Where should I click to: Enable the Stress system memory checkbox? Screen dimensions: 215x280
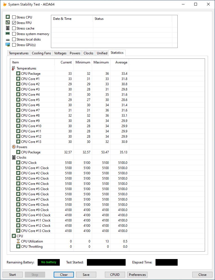[14, 34]
